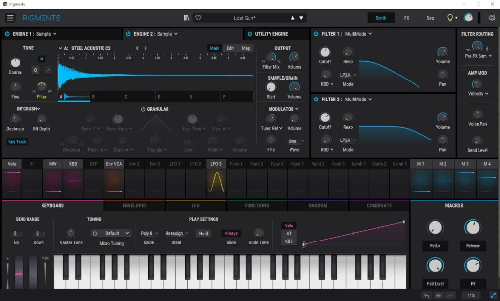Click the resize window arrows icon

pyautogui.click(x=493, y=295)
